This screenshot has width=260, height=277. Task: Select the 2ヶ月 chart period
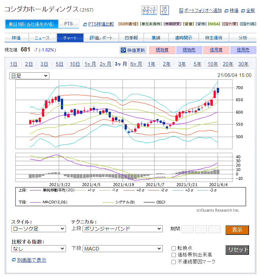coord(105,64)
